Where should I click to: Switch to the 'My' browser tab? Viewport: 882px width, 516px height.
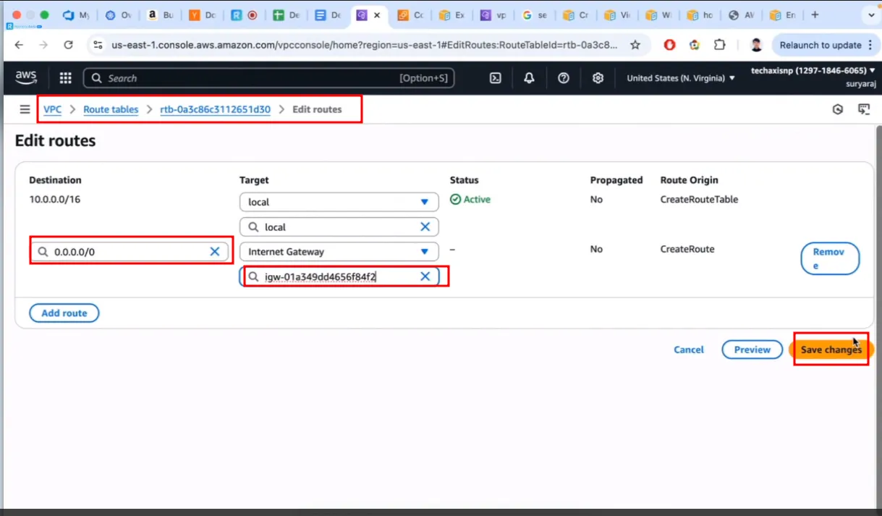point(75,14)
